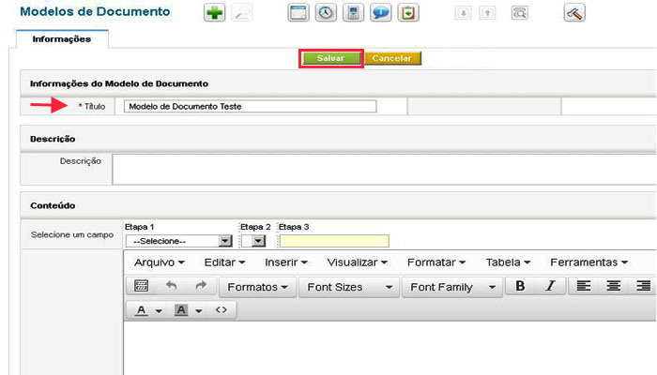
Task: Click the hammer tools icon
Action: pyautogui.click(x=575, y=13)
